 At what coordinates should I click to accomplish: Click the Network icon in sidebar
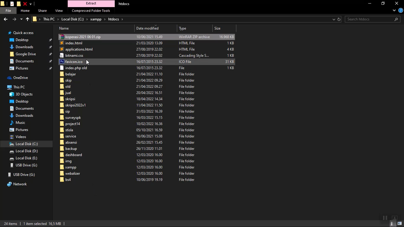point(9,184)
